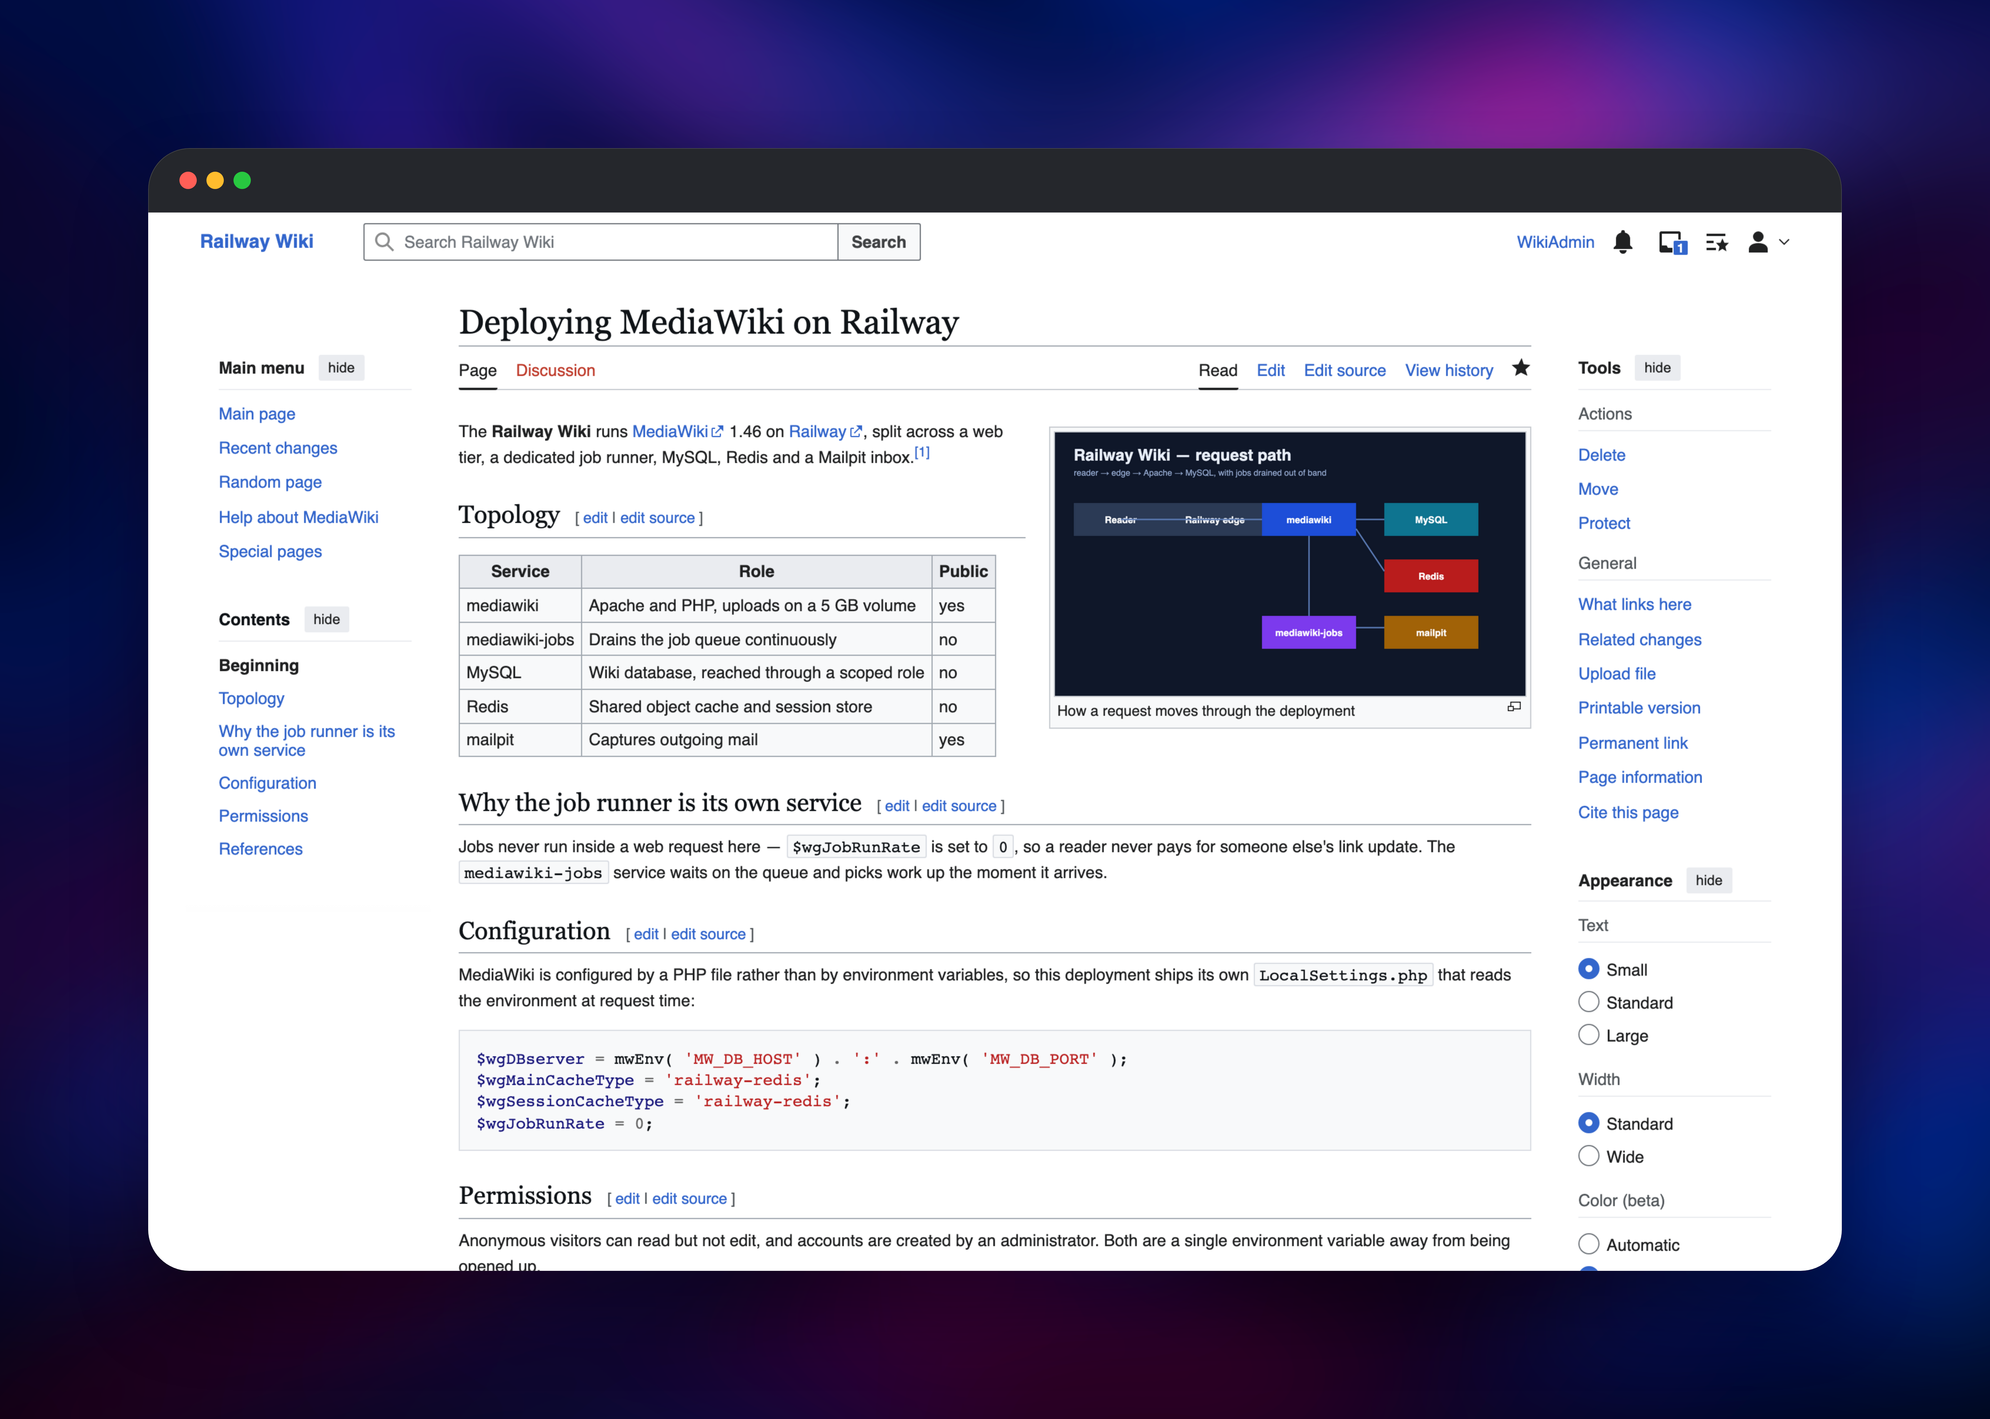Follow the external Railway link in intro
Image resolution: width=1990 pixels, height=1419 pixels.
(x=826, y=432)
